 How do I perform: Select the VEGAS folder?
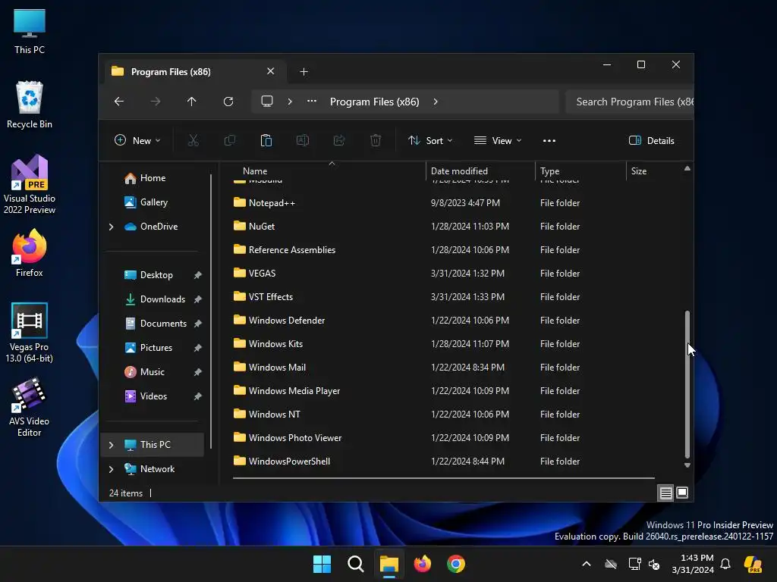point(262,273)
